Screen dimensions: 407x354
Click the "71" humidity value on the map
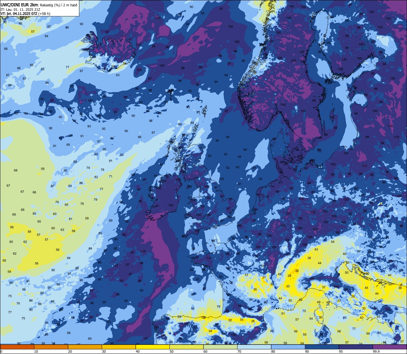click(111, 177)
